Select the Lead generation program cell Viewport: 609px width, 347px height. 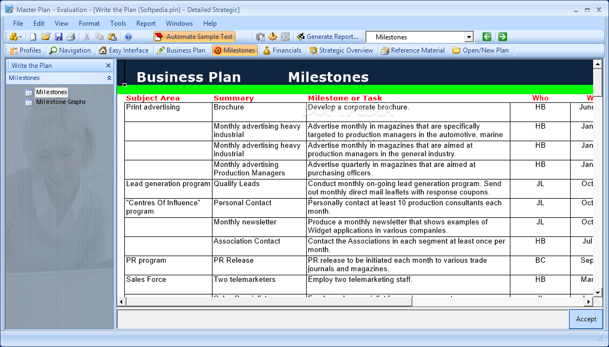click(x=168, y=189)
